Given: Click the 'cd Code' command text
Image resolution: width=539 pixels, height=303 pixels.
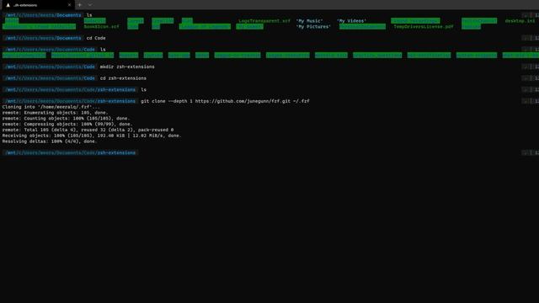Looking at the screenshot, I should [96, 38].
